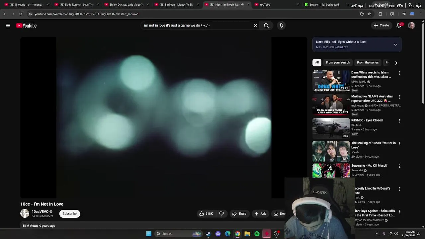Open more options for KiDiMSo Eyes Closed

(400, 121)
